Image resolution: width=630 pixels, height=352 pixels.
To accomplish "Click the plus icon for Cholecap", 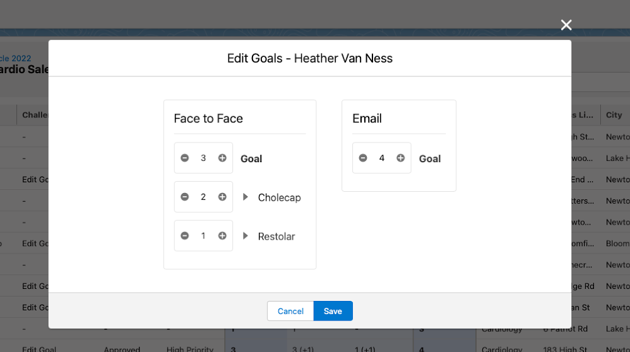I will (222, 197).
